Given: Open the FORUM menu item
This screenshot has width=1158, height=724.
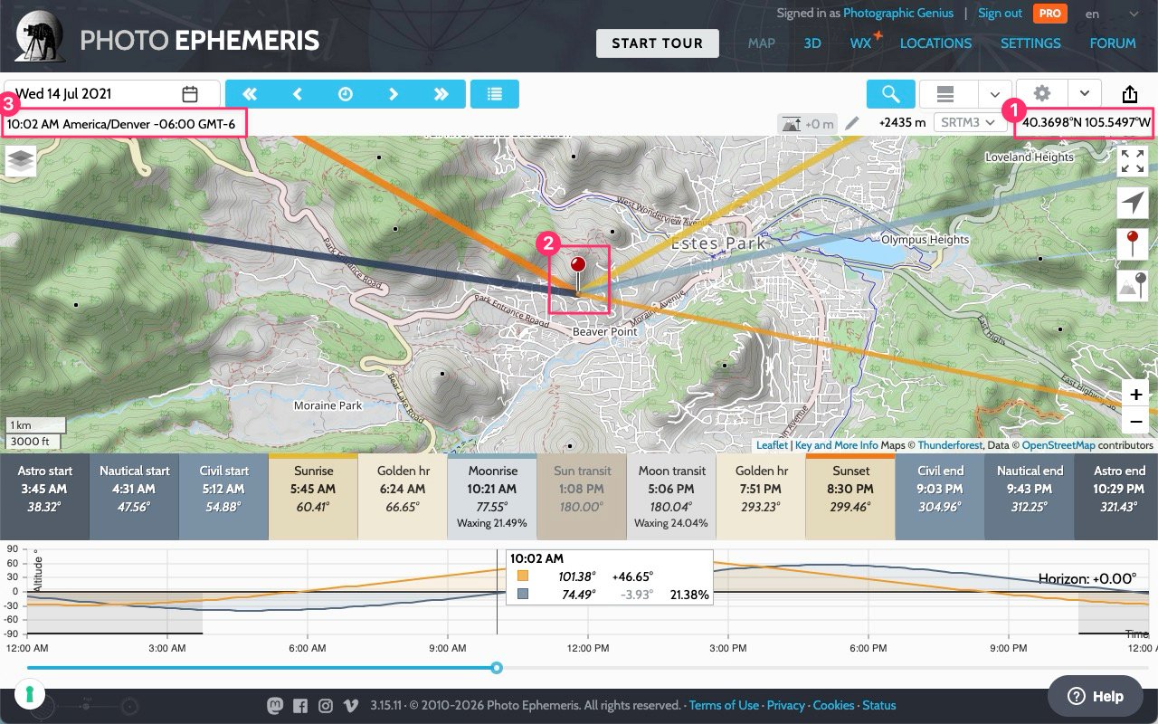Looking at the screenshot, I should (x=1113, y=43).
